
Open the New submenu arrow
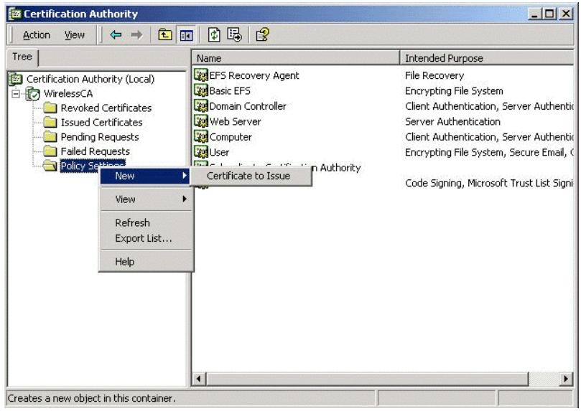coord(185,176)
